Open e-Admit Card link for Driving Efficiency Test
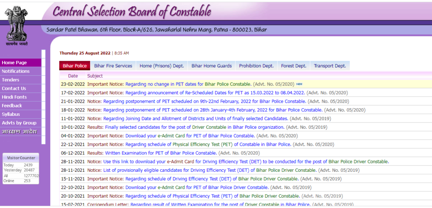Viewport: 432px width, 208px height. (x=246, y=162)
